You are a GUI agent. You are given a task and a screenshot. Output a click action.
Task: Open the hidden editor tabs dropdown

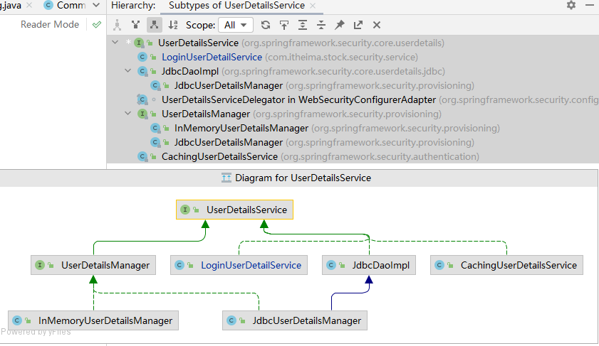[96, 6]
